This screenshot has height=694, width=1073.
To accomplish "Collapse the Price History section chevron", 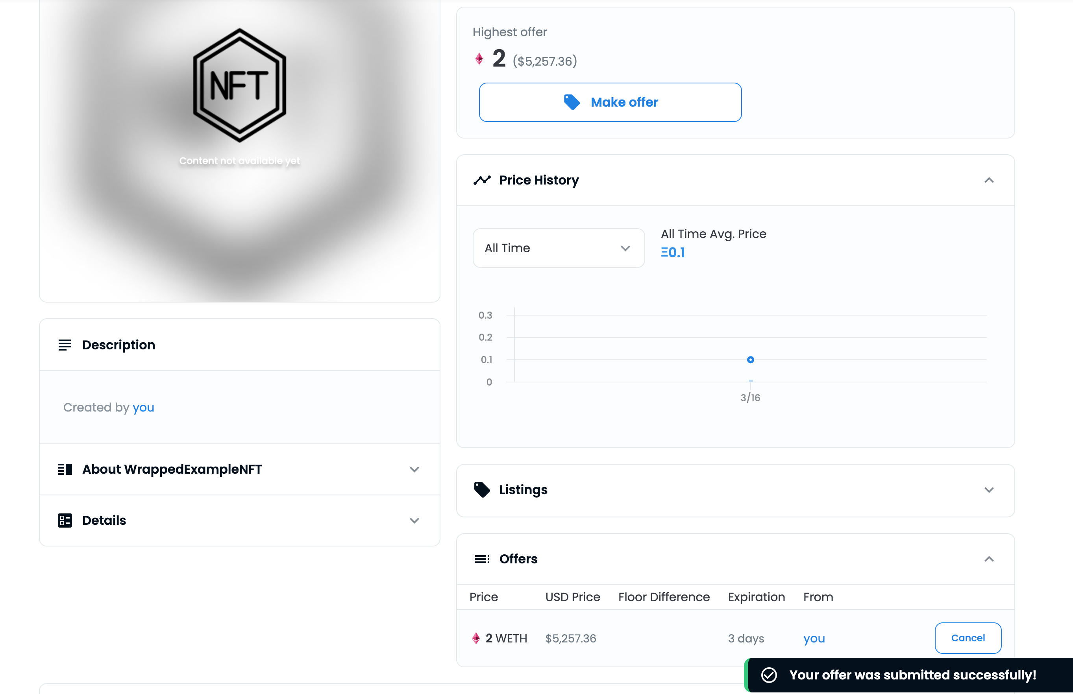I will (989, 180).
